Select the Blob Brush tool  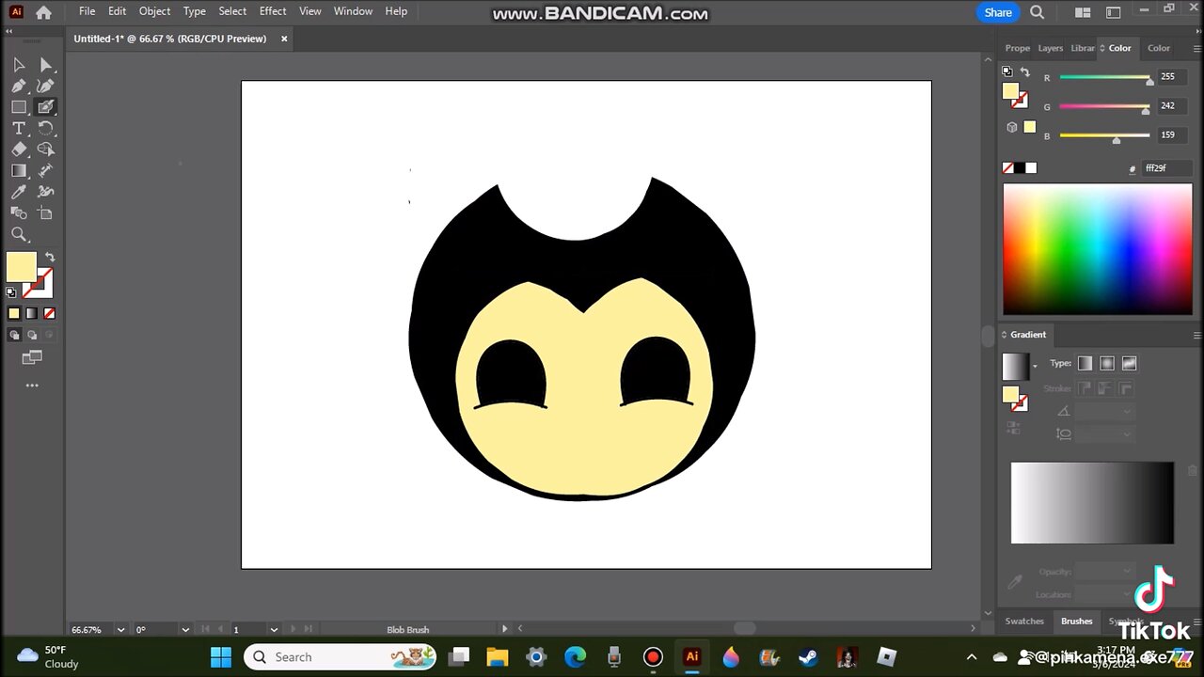(x=45, y=107)
